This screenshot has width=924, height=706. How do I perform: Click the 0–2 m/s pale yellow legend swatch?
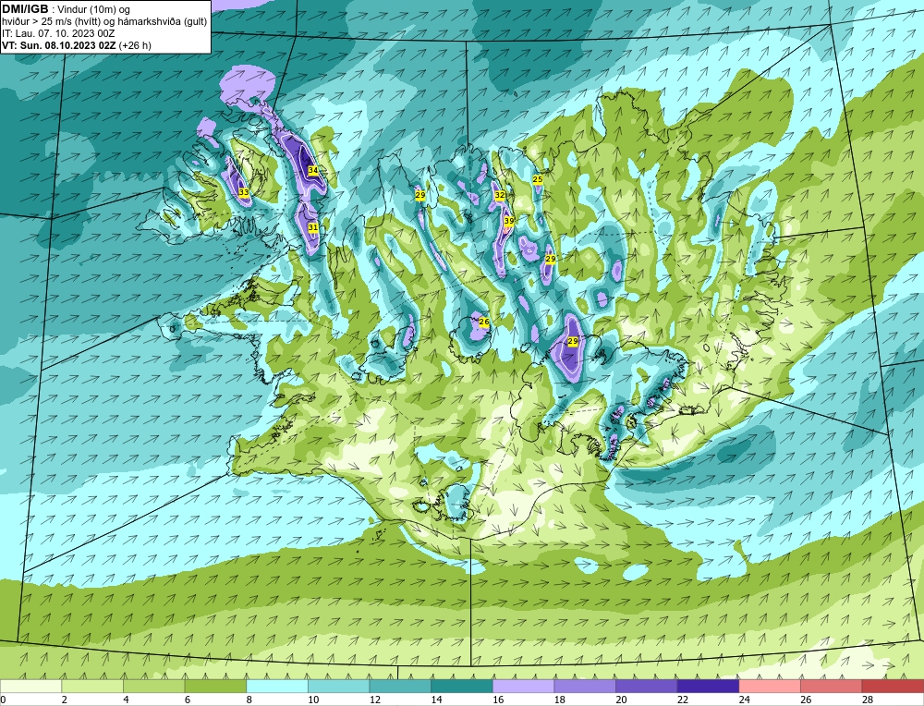30,686
